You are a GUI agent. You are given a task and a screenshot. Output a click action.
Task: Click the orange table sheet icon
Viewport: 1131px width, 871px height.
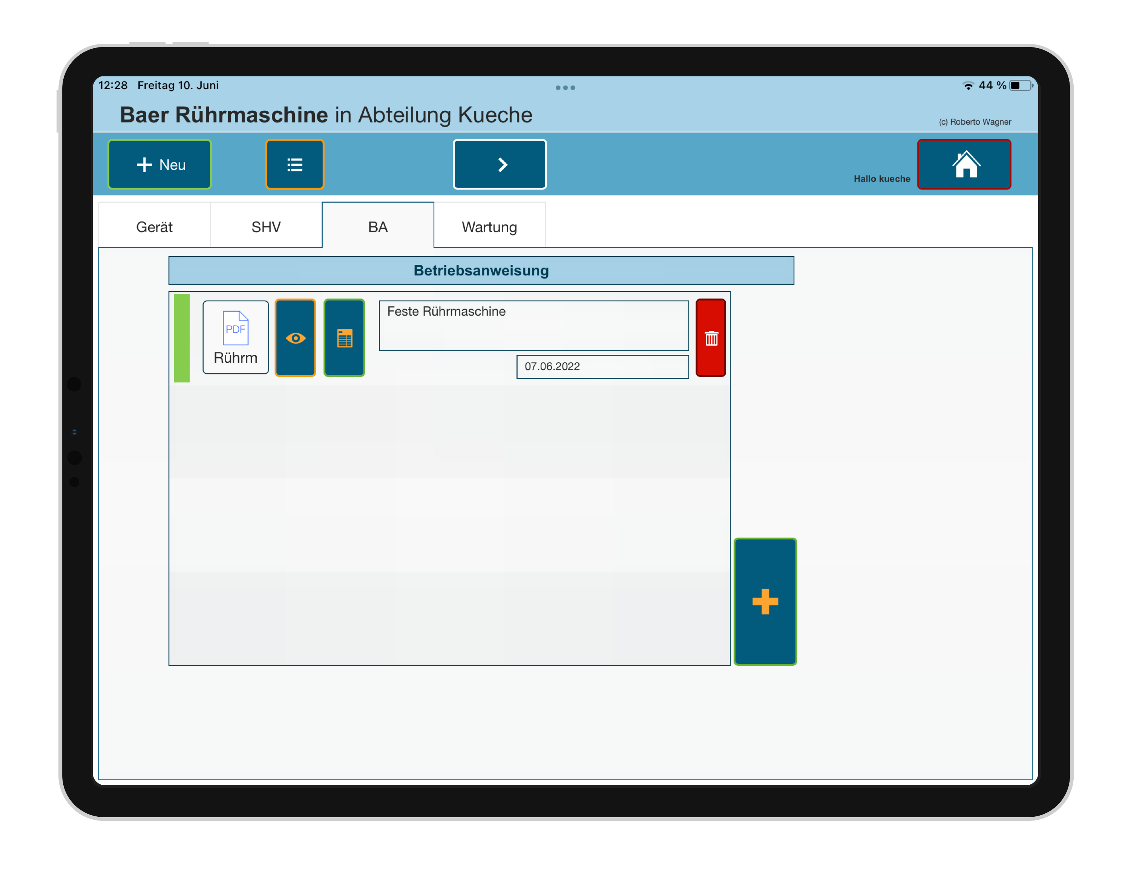pyautogui.click(x=344, y=338)
